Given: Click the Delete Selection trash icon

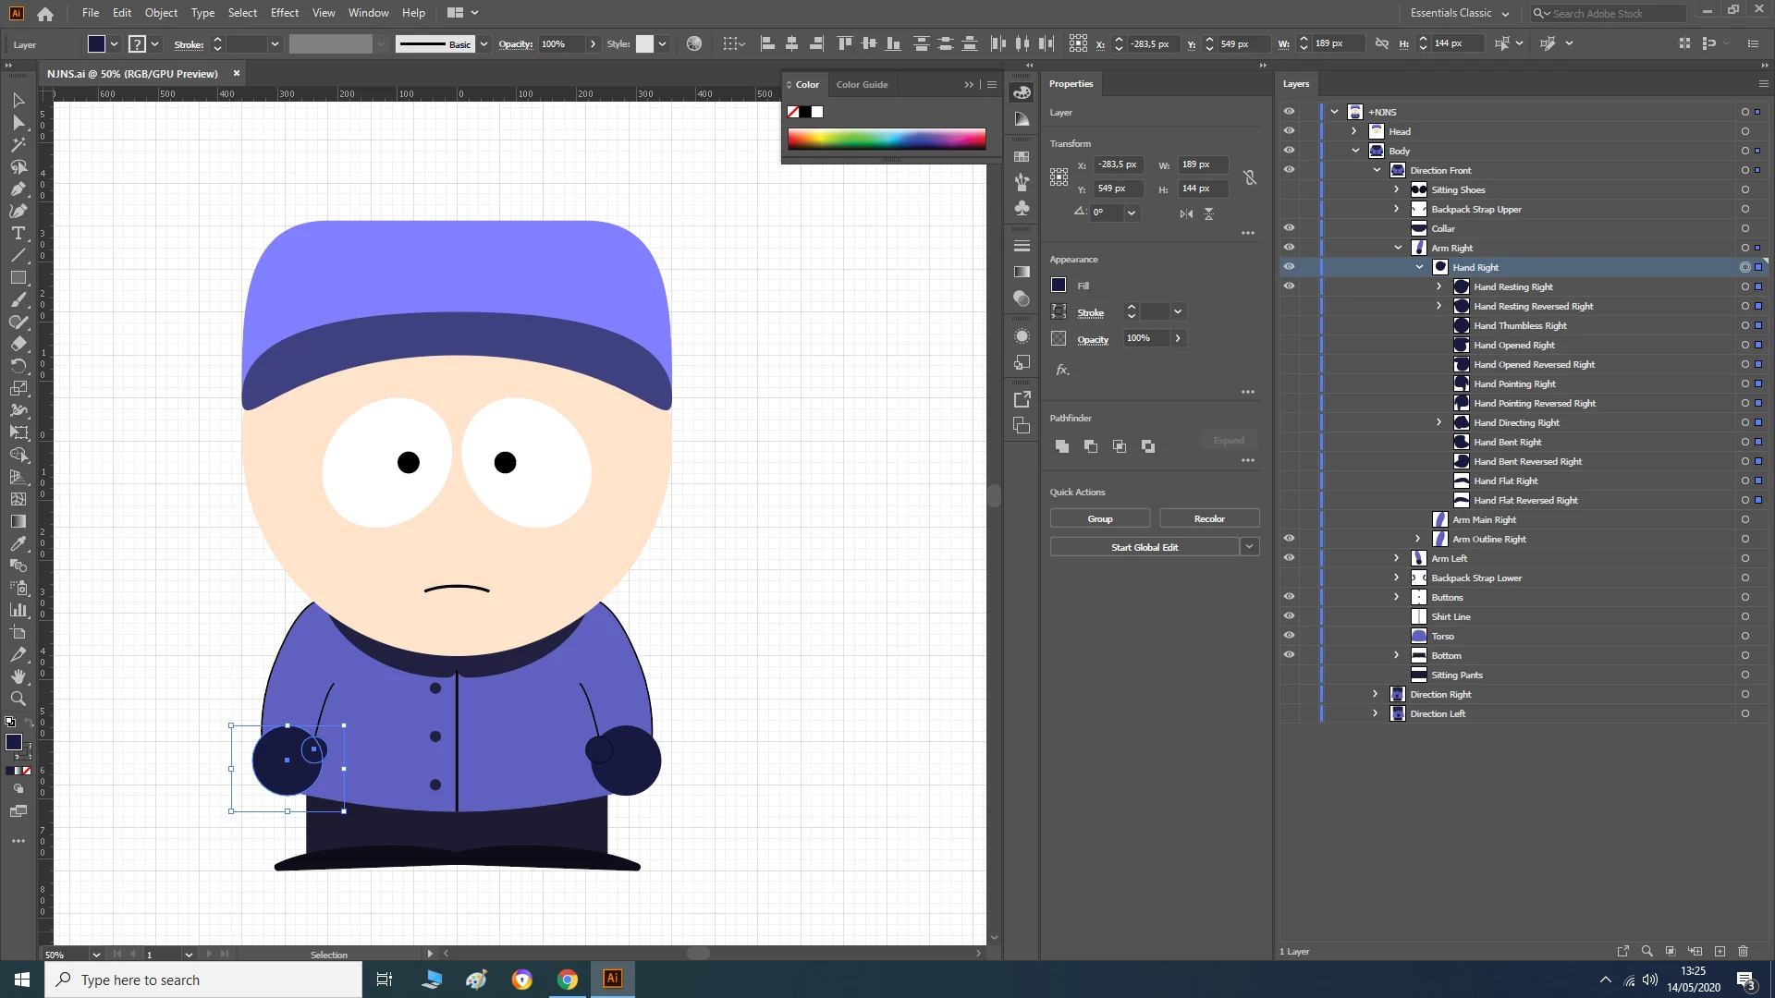Looking at the screenshot, I should (1743, 951).
